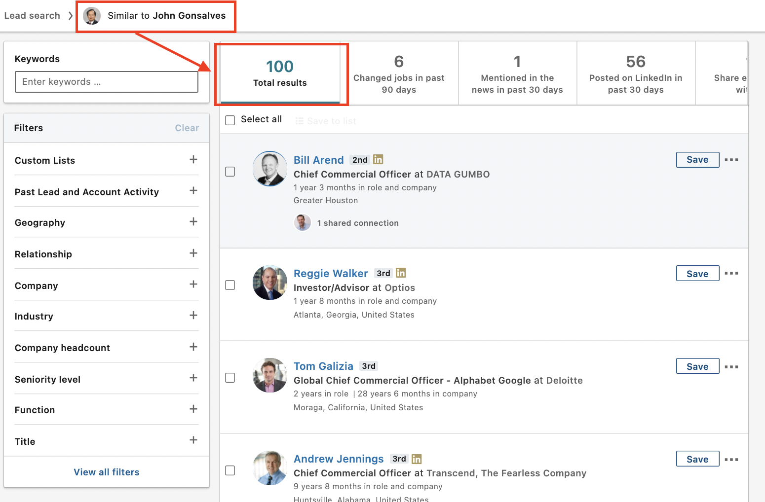
Task: Open Reggie Walker's profile name link
Action: (x=331, y=273)
